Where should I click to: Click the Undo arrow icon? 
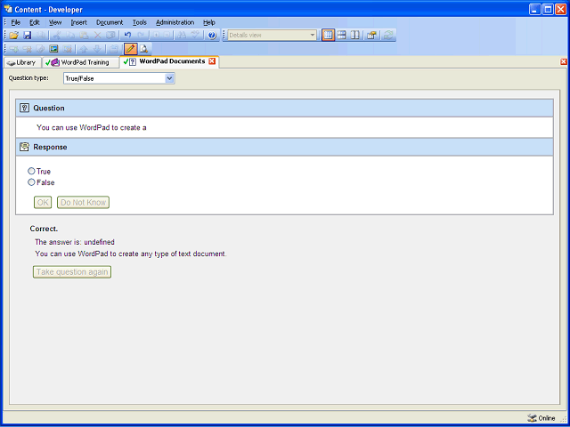pos(127,36)
